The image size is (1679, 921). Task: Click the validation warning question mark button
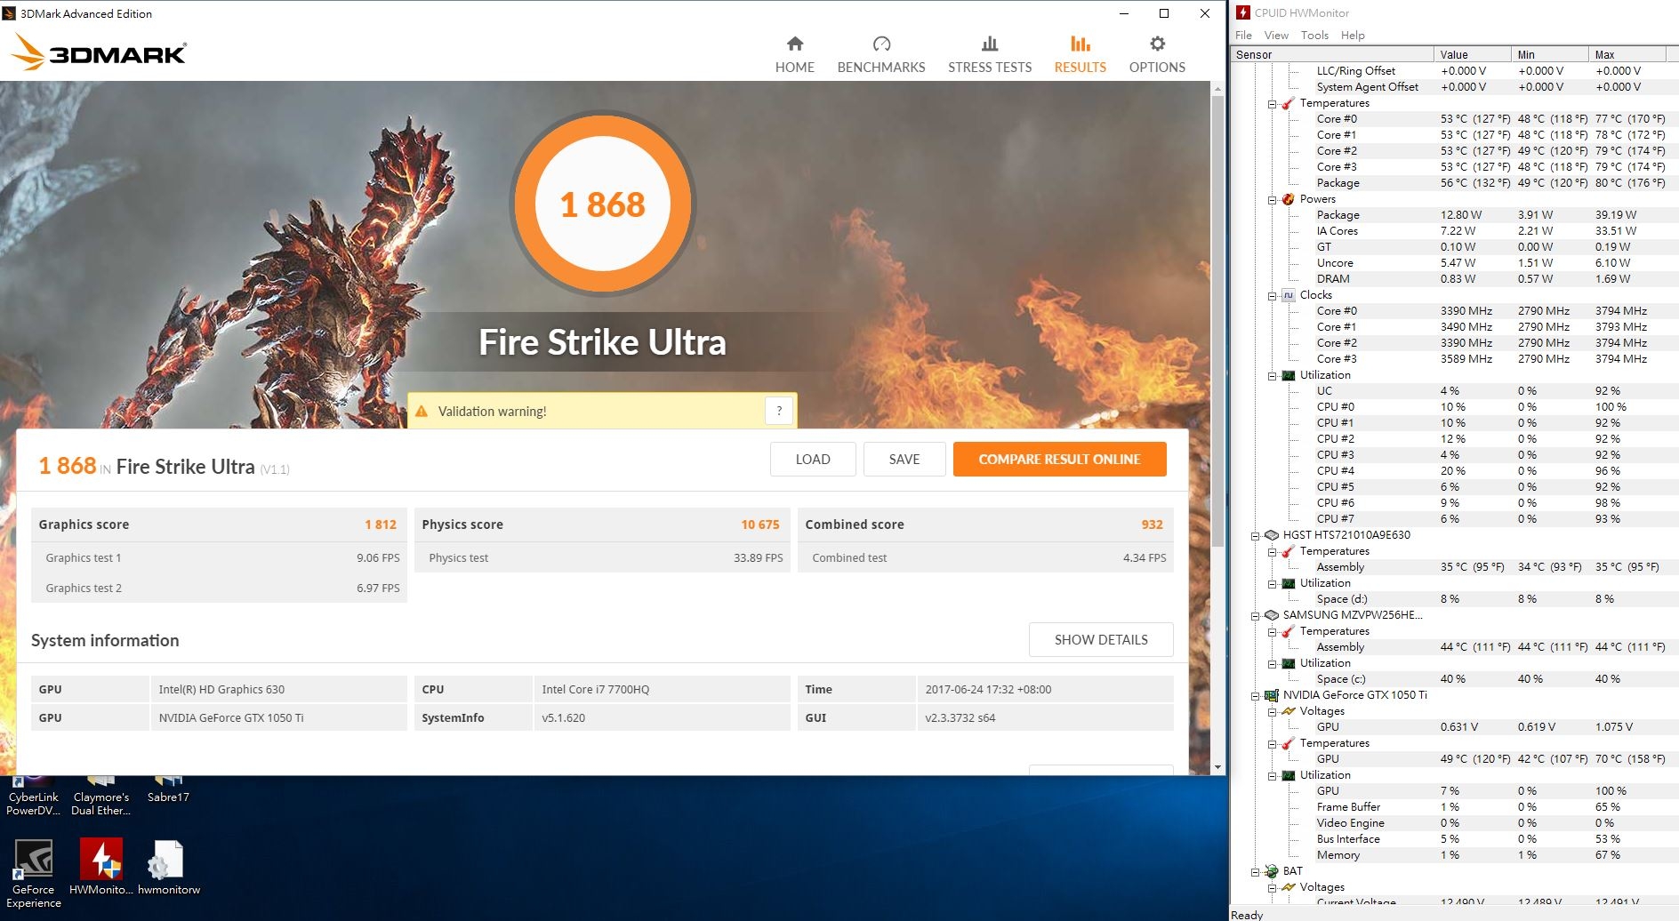779,411
